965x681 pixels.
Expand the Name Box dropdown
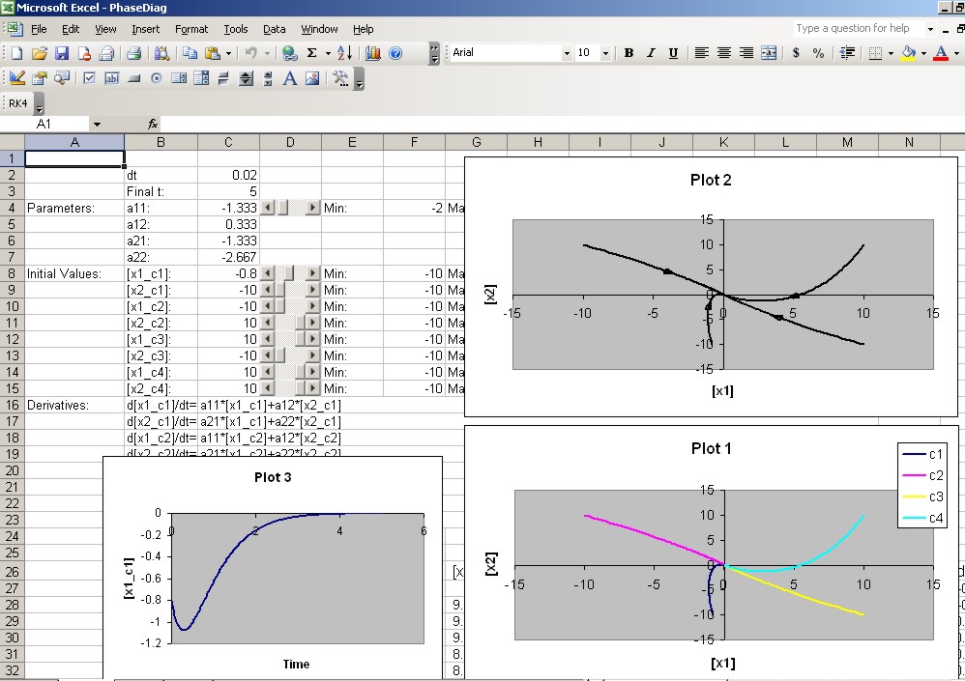coord(97,125)
